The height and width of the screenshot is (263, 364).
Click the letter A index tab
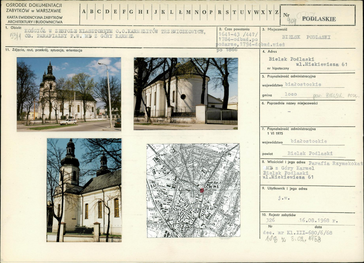coord(84,12)
